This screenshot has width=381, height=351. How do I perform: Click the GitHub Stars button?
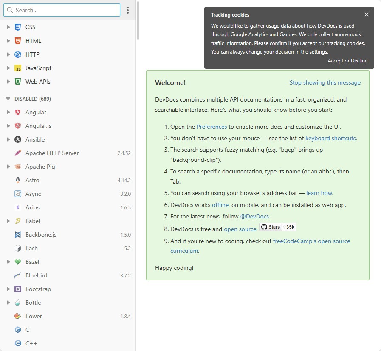[x=271, y=227]
